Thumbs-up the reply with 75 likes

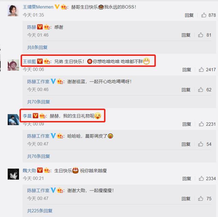point(201,199)
